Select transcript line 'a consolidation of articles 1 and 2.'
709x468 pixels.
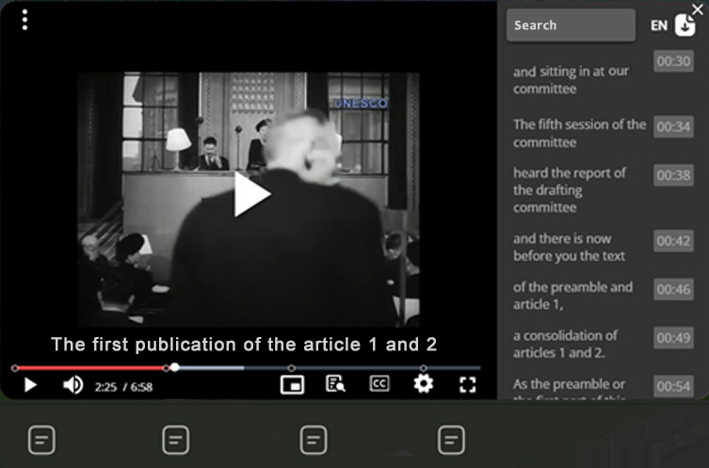(565, 344)
